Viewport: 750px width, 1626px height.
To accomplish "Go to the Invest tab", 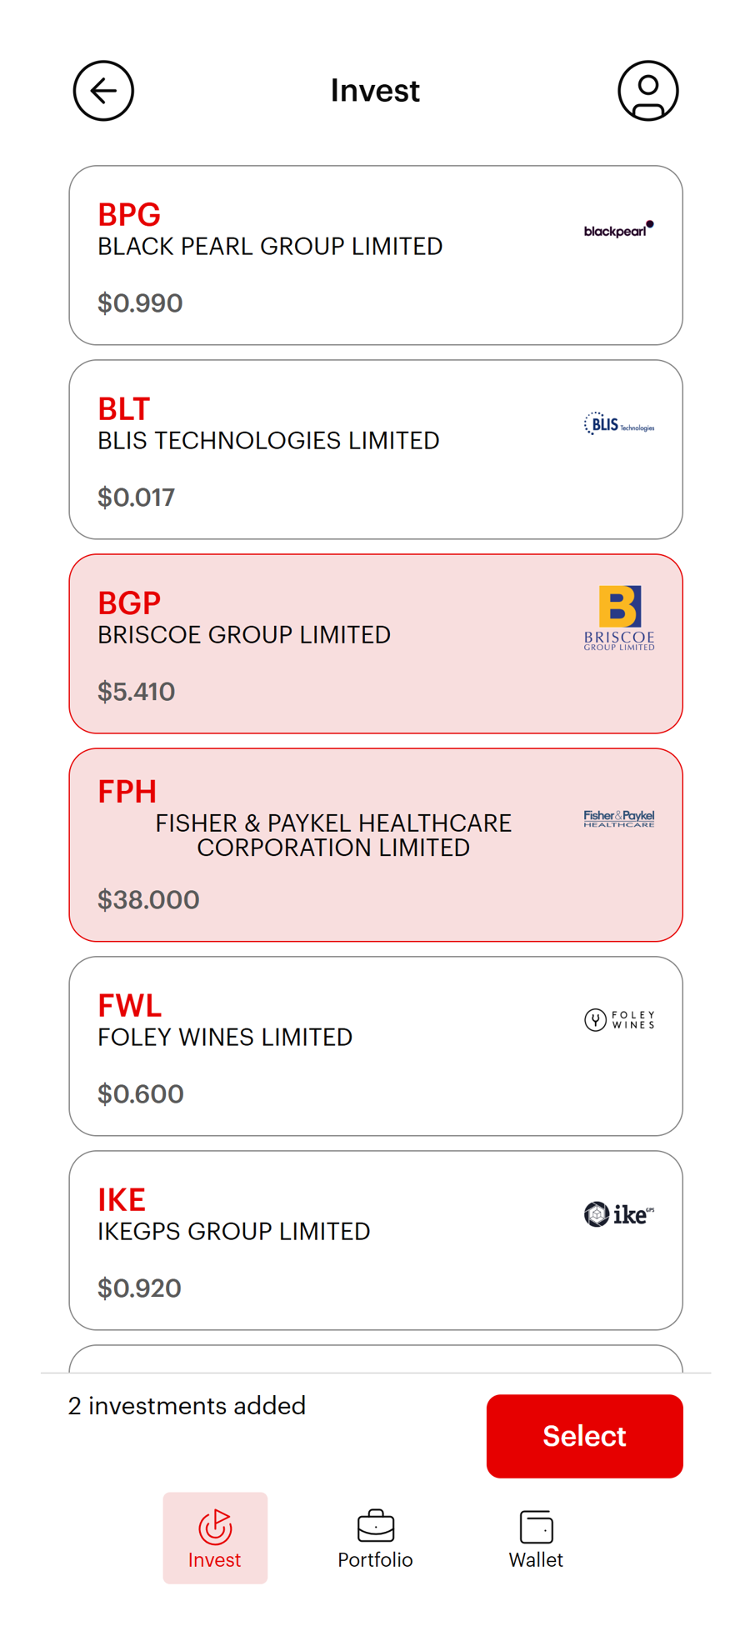I will click(x=215, y=1538).
